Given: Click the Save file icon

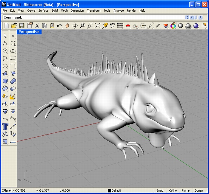Looking at the screenshot, I should [x=22, y=26].
